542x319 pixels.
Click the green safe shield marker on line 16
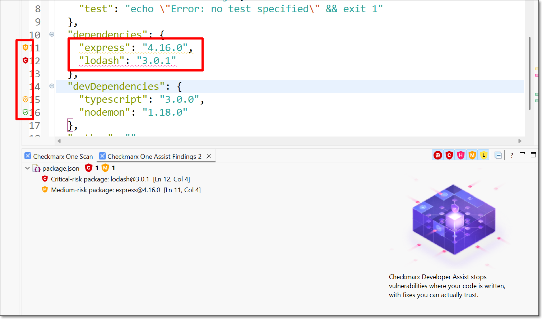(26, 112)
